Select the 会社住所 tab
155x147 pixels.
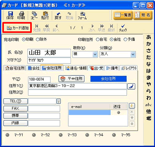[52, 68]
